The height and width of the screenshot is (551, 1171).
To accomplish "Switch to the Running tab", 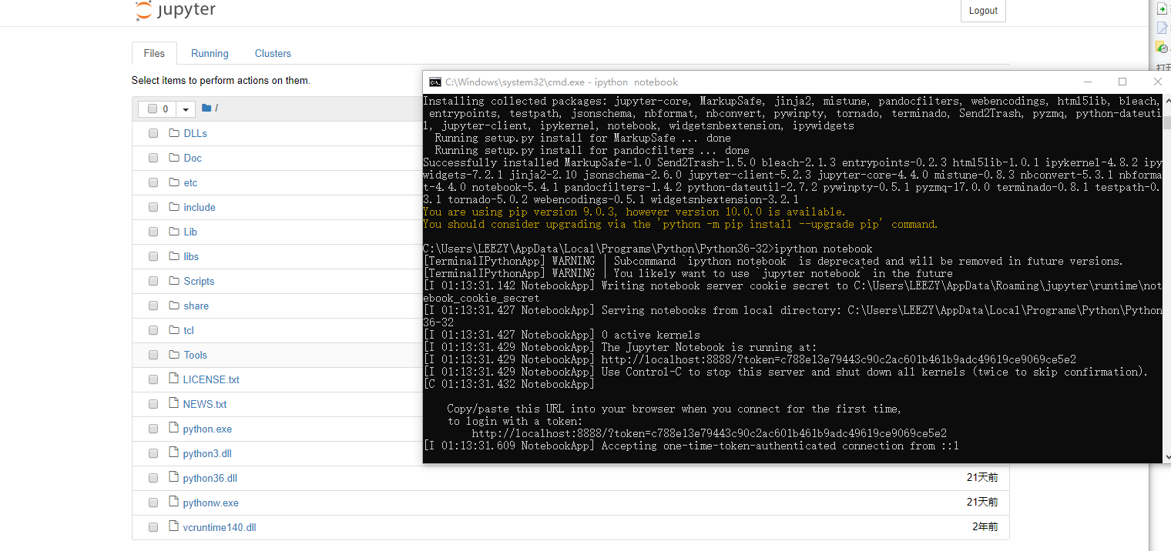I will [210, 53].
